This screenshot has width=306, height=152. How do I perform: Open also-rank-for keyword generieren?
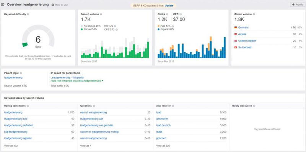[162, 119]
